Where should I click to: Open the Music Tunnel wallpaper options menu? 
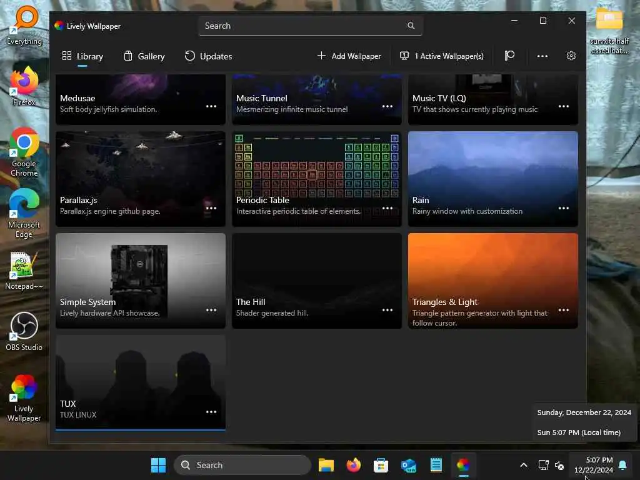pos(387,106)
